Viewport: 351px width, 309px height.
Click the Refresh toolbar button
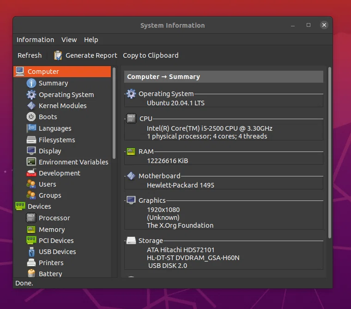pos(30,55)
